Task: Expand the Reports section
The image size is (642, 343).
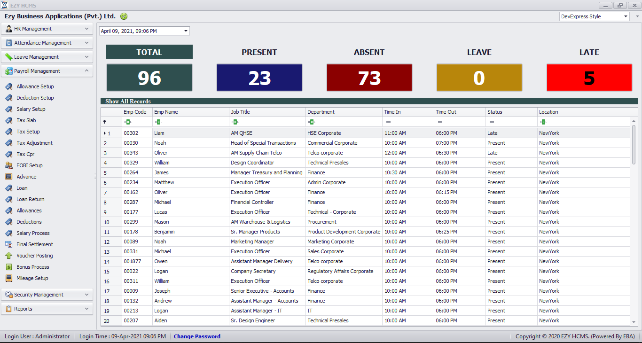Action: point(47,309)
